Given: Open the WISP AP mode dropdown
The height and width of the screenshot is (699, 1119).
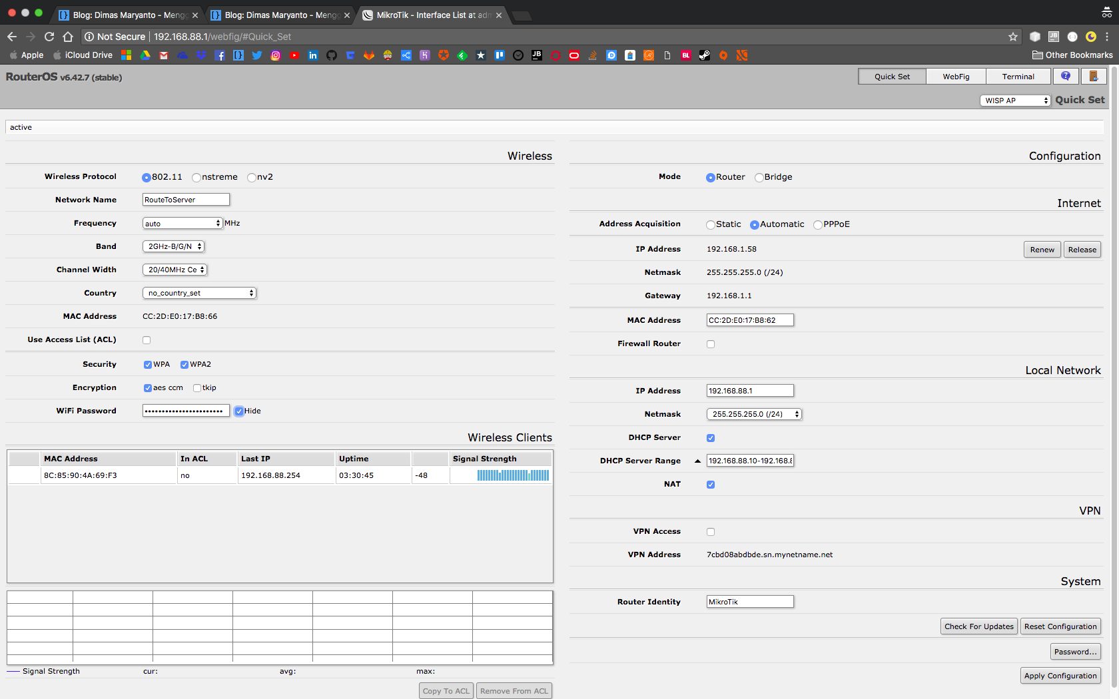Looking at the screenshot, I should pyautogui.click(x=1015, y=101).
